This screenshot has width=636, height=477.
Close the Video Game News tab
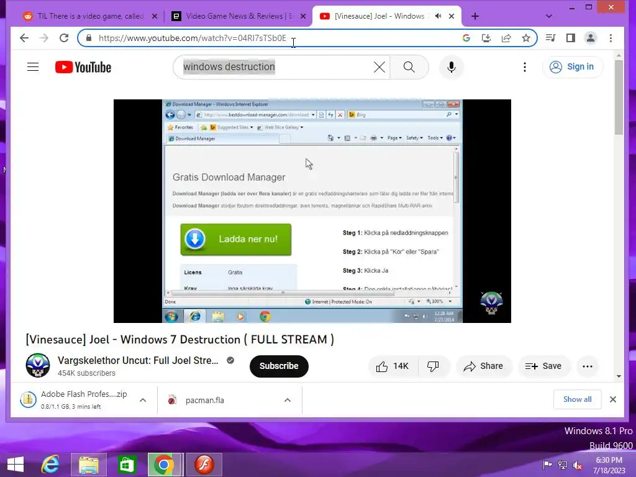click(303, 16)
